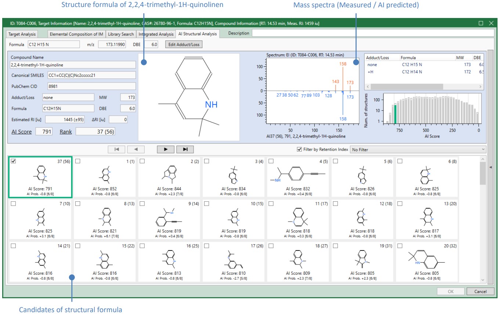Click the Canonical SMILES text field
Screen dimensions: 499x314
coord(91,75)
